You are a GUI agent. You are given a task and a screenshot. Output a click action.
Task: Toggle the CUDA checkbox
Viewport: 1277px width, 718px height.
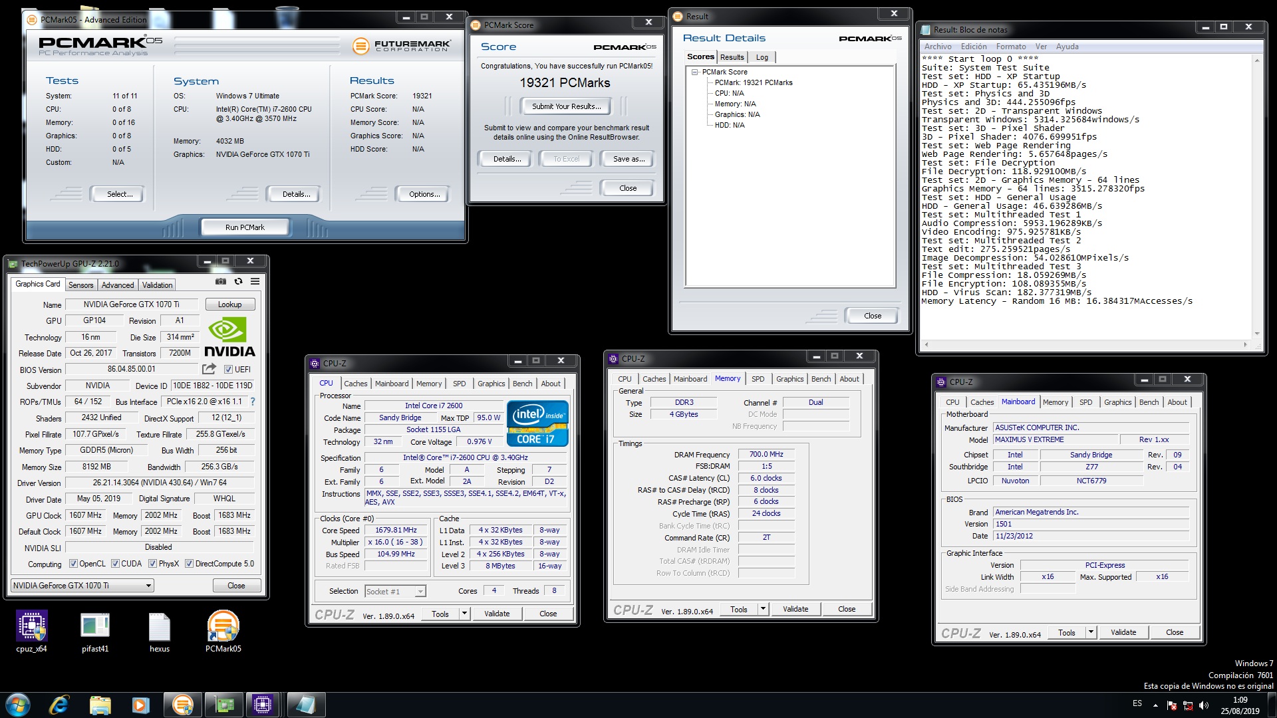coord(115,564)
